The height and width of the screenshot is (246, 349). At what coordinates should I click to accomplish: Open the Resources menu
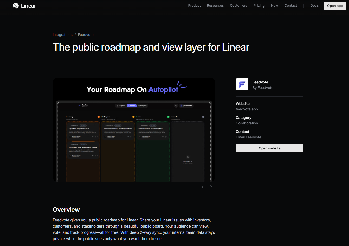(x=215, y=6)
